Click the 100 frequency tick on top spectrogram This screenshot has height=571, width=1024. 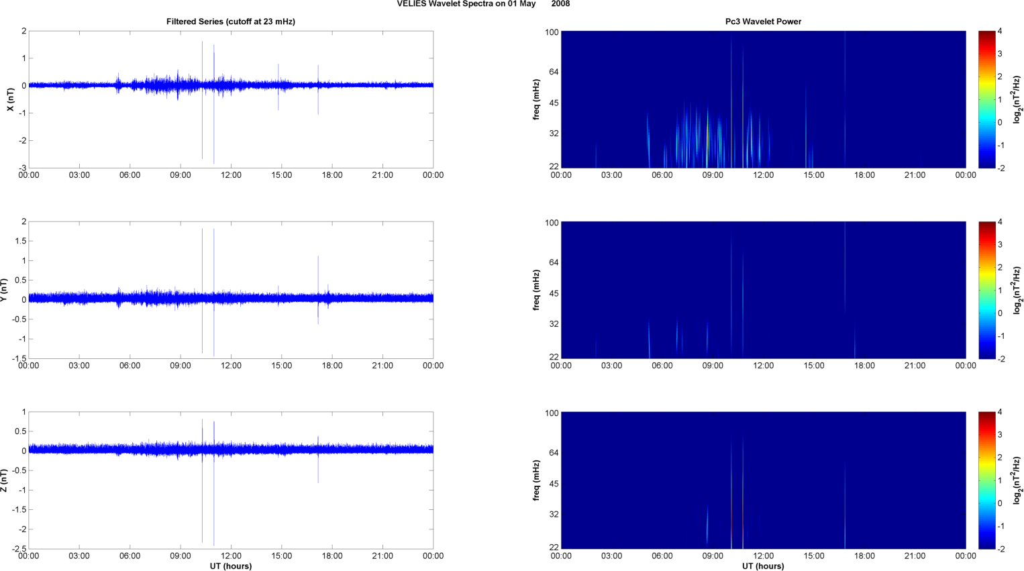coord(552,32)
